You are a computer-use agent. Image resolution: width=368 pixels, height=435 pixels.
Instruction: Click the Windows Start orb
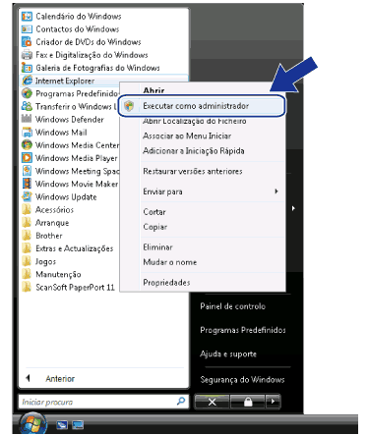32,423
